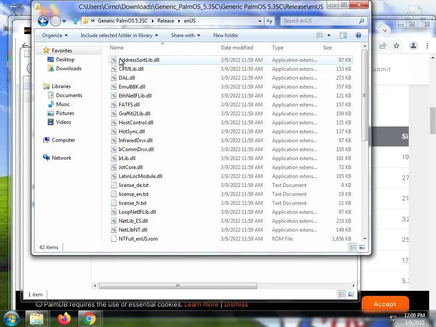Open Chrome from the taskbar

pos(89,318)
